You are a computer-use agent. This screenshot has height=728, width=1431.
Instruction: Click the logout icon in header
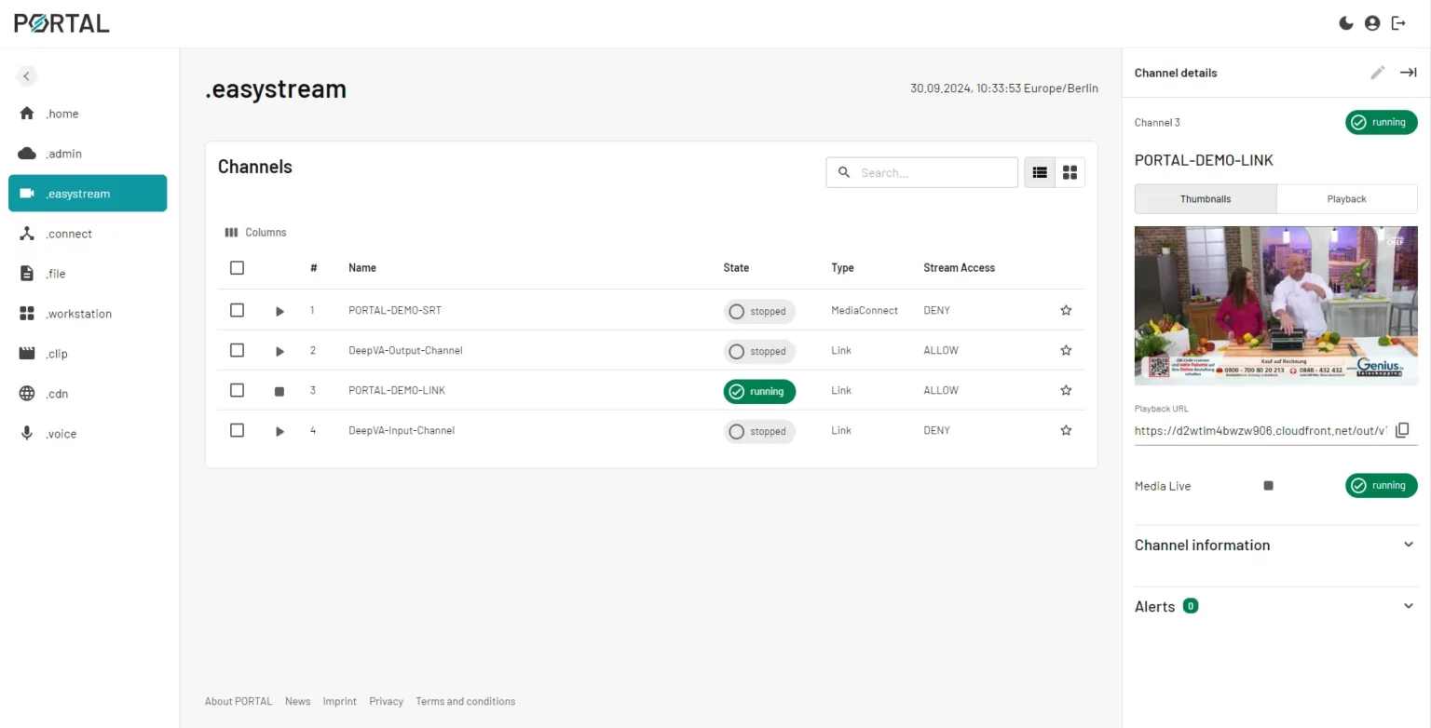[x=1398, y=23]
